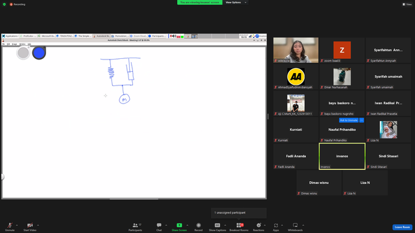This screenshot has height=233, width=415.
Task: Open the Edit menu in SketchBook
Action: (8, 44)
